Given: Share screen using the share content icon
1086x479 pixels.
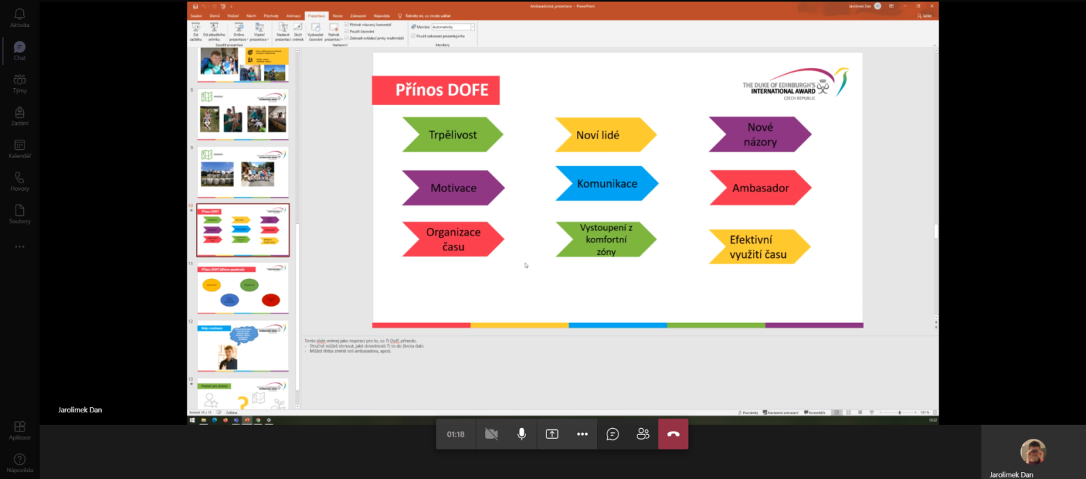Looking at the screenshot, I should pos(552,434).
